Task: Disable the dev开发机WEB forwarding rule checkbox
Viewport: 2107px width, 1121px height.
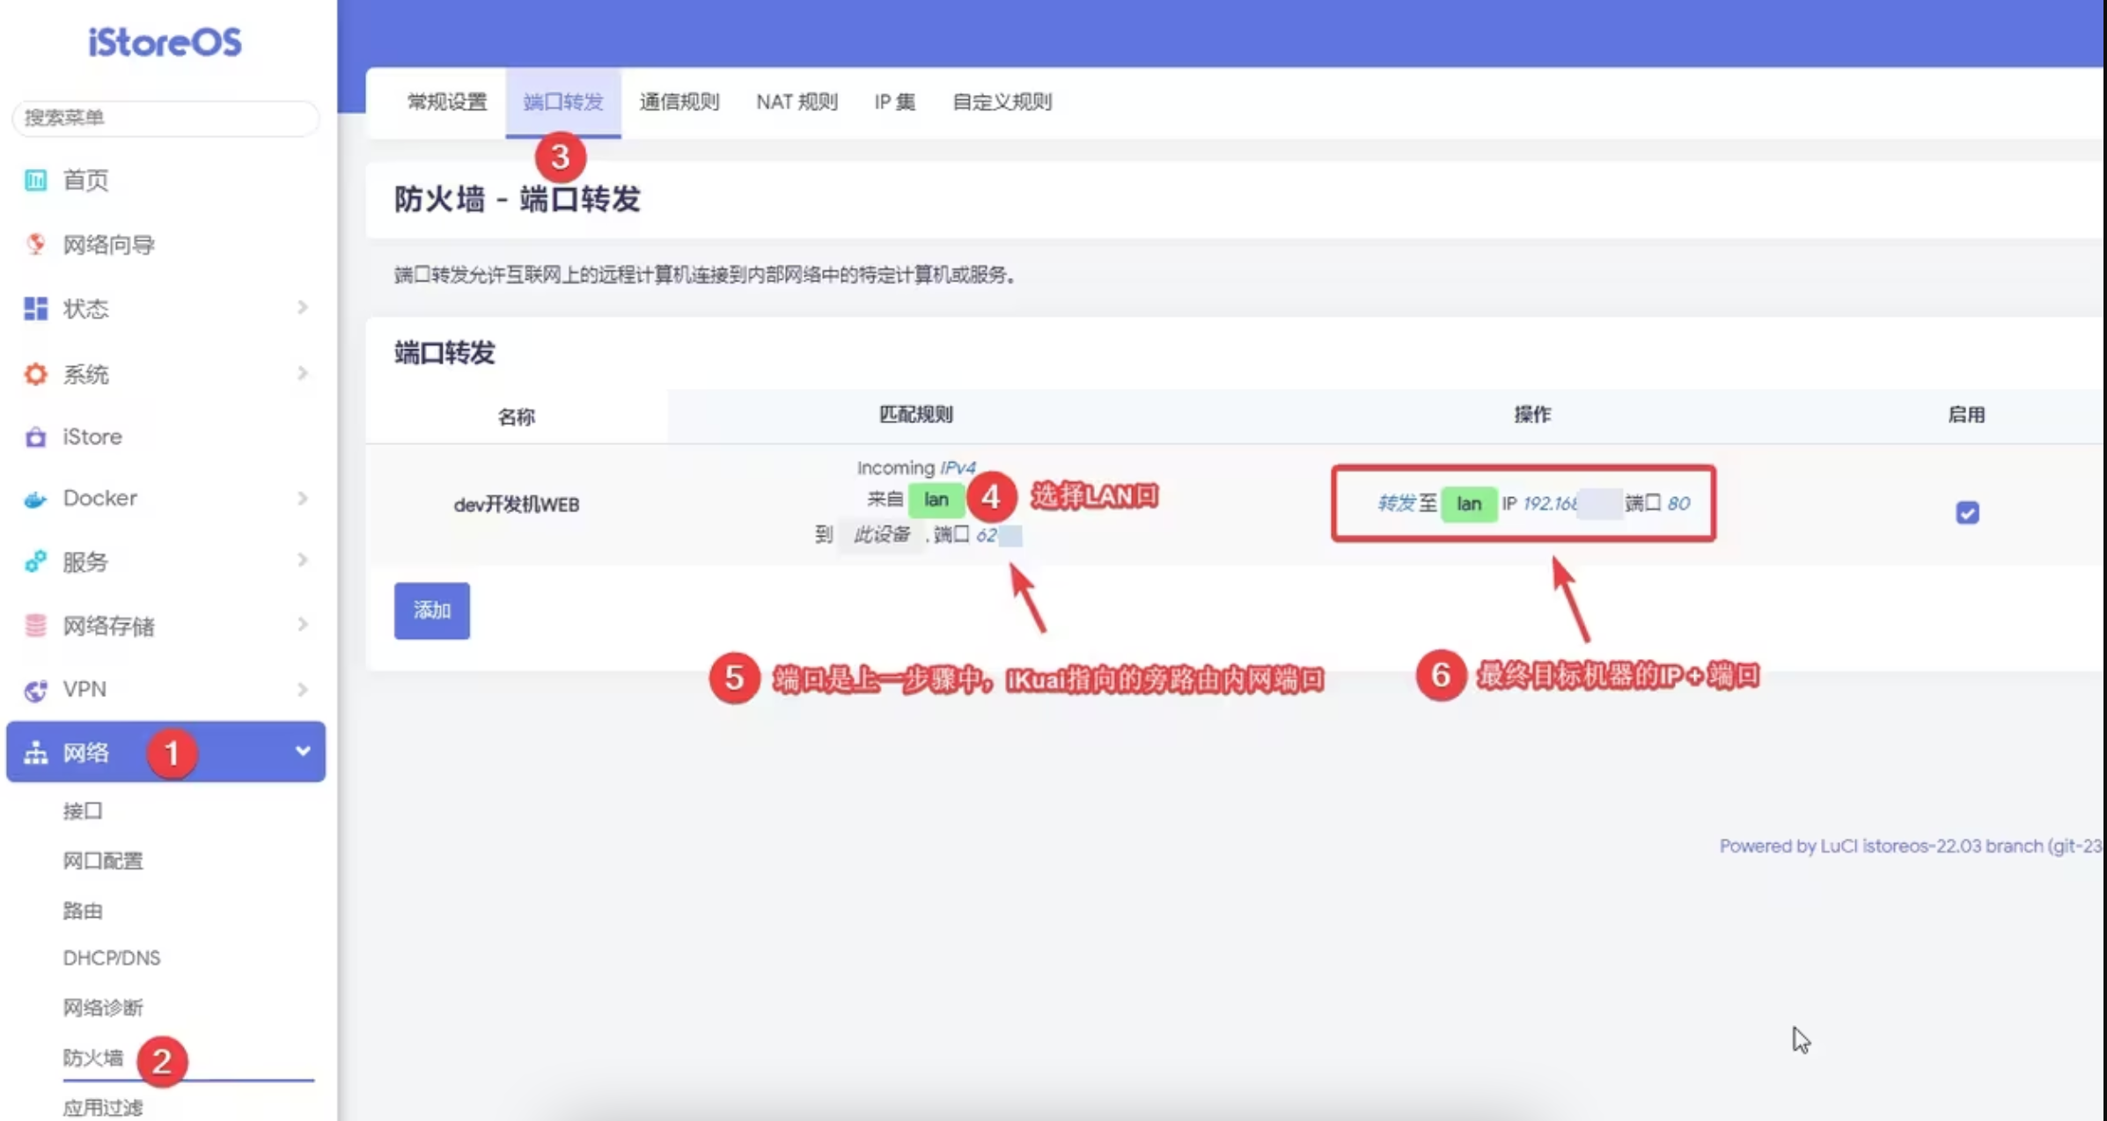Action: [1967, 512]
